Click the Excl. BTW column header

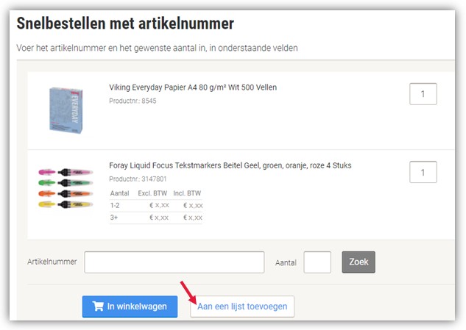coord(154,193)
